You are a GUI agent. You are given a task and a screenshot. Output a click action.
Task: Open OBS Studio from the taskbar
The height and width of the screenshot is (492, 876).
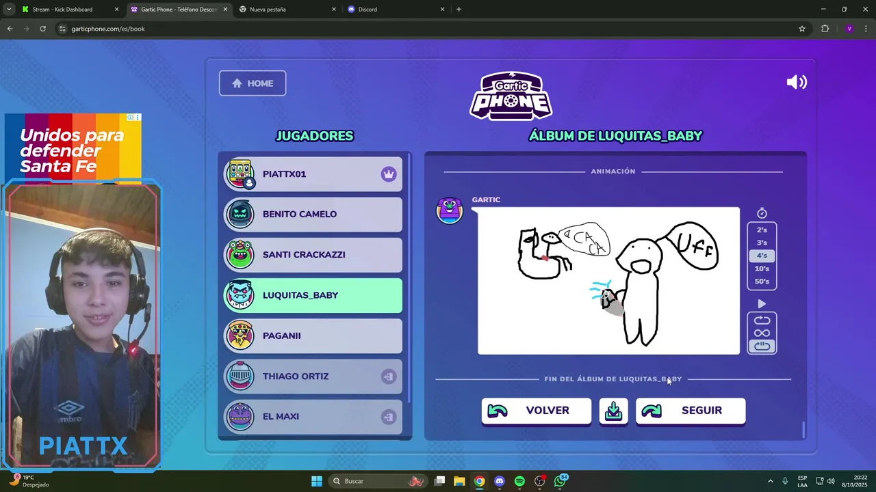click(540, 481)
